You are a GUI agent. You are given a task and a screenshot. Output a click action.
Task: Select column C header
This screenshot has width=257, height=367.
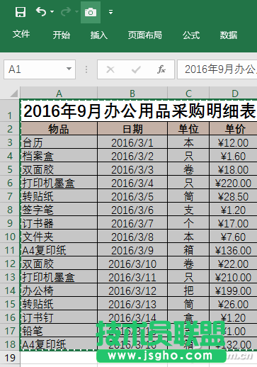point(188,94)
